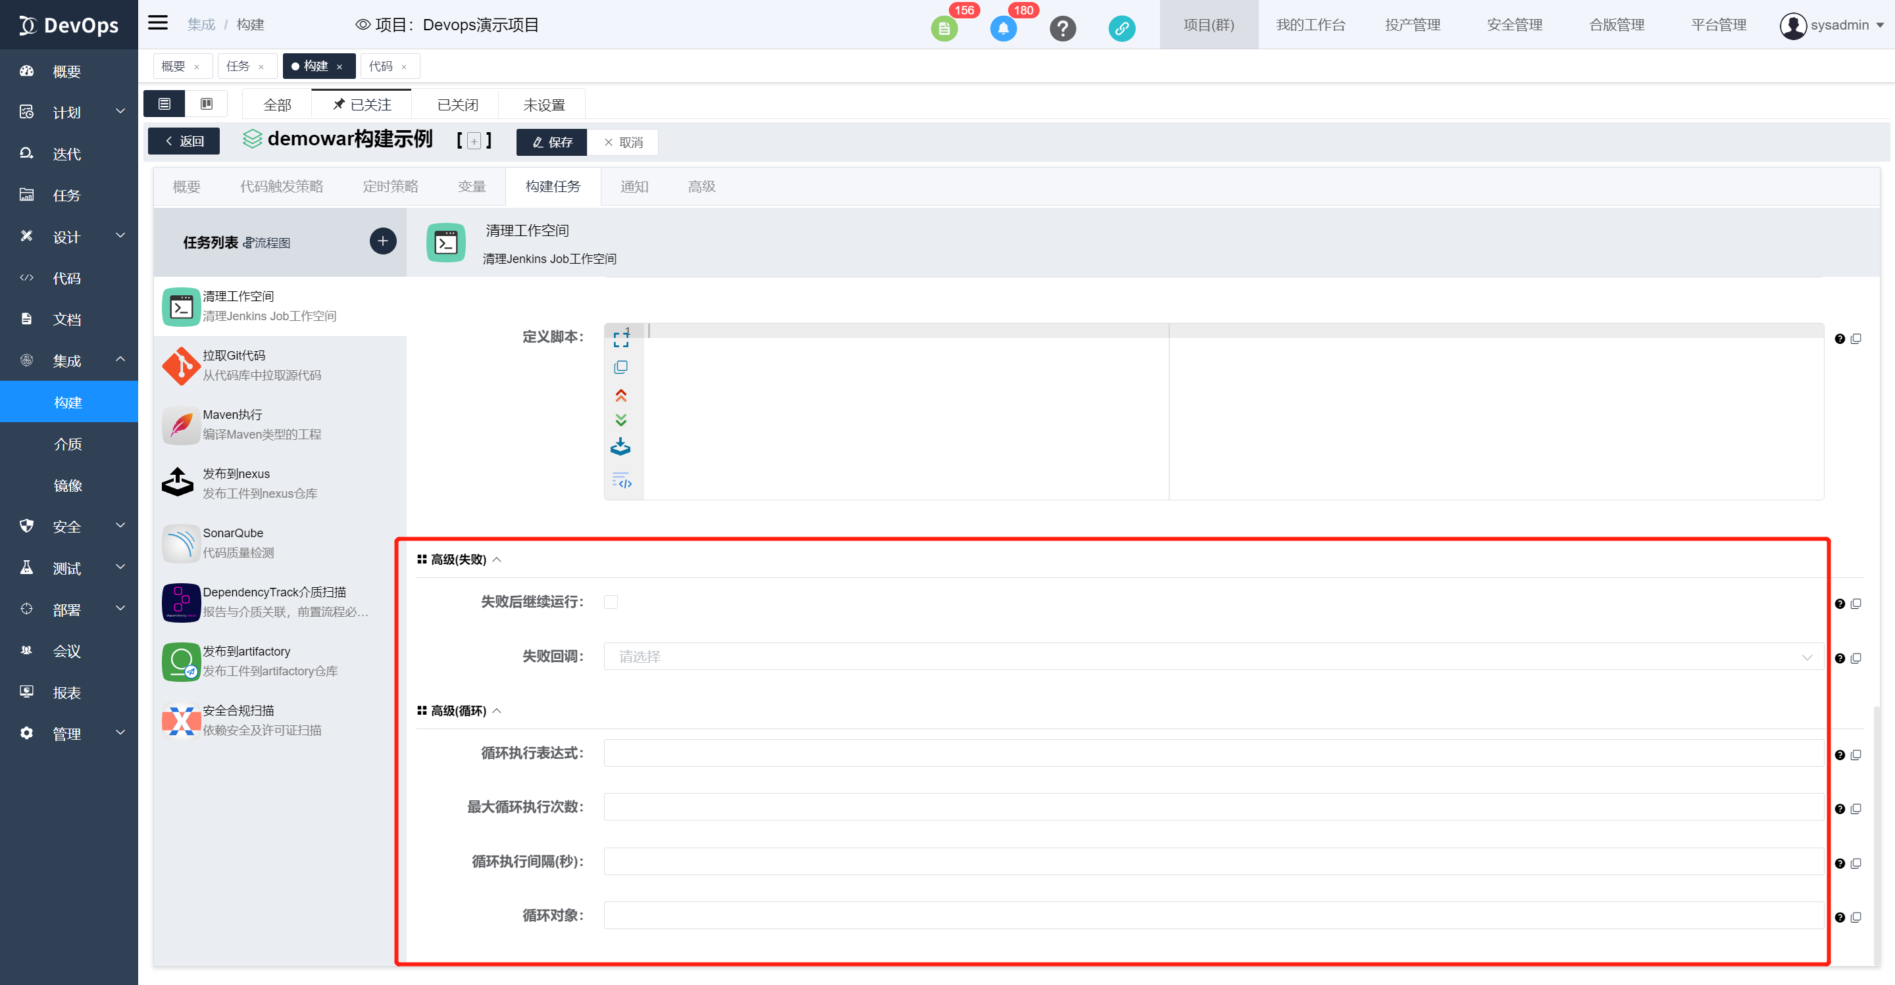
Task: Switch to card view layout toggle
Action: click(207, 104)
